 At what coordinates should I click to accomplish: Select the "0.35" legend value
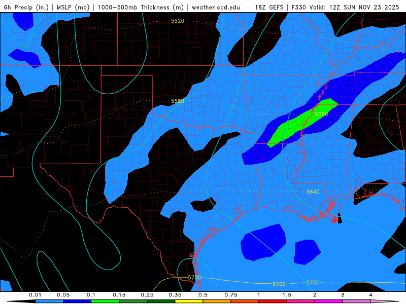(x=175, y=295)
